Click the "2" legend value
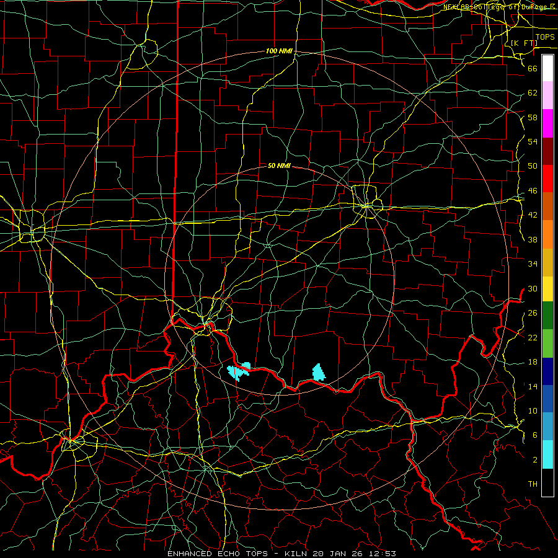The image size is (558, 558). click(x=534, y=460)
